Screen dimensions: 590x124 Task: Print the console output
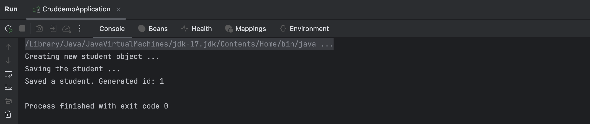click(x=8, y=101)
